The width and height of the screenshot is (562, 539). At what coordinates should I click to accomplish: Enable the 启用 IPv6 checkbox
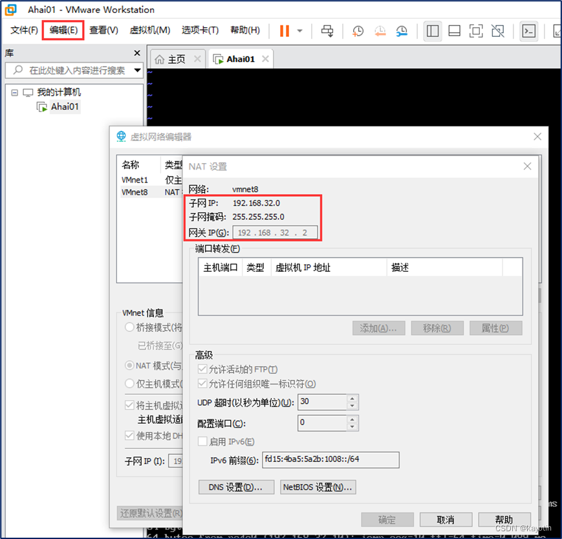[203, 441]
